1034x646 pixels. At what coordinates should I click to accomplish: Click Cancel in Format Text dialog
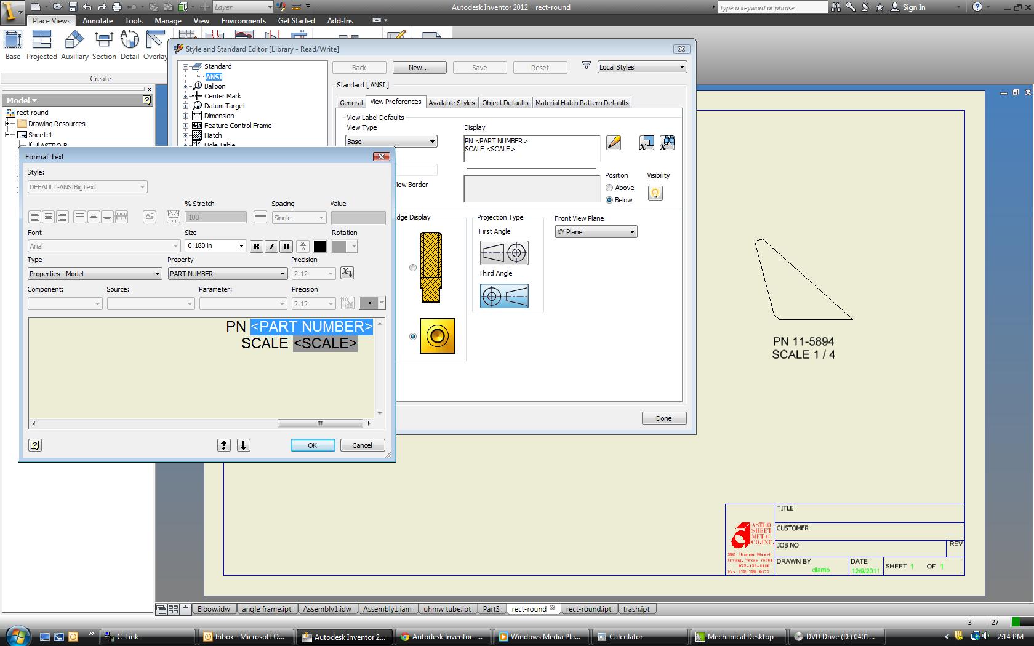coord(362,445)
